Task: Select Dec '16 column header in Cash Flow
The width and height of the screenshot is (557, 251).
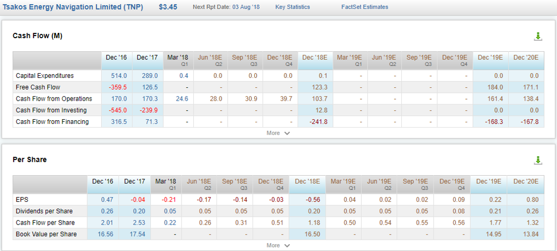Action: (116, 61)
